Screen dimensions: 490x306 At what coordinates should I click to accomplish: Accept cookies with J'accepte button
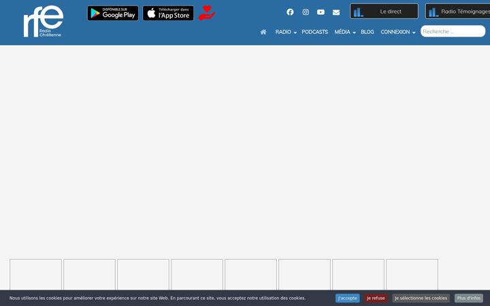click(347, 299)
